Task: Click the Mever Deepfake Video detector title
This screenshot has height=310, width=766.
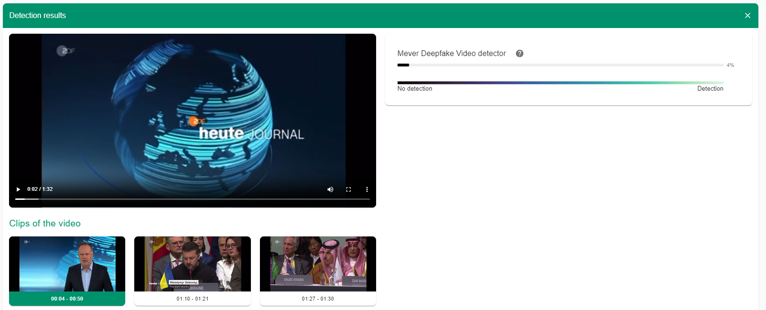Action: tap(452, 54)
